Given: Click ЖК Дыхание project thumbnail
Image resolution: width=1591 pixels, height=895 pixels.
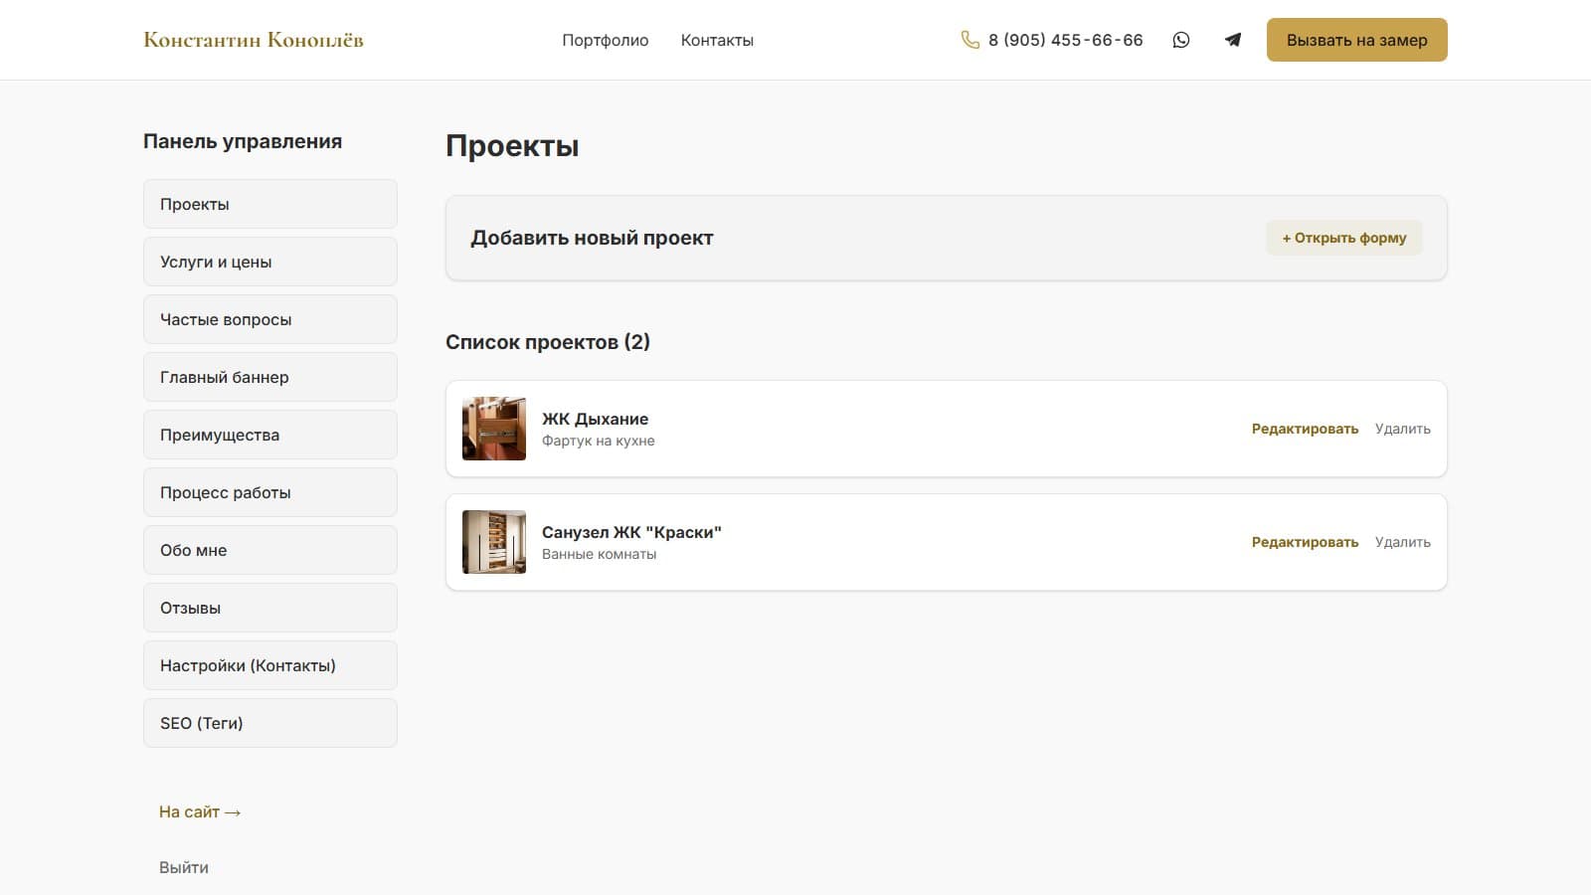Looking at the screenshot, I should coord(494,429).
